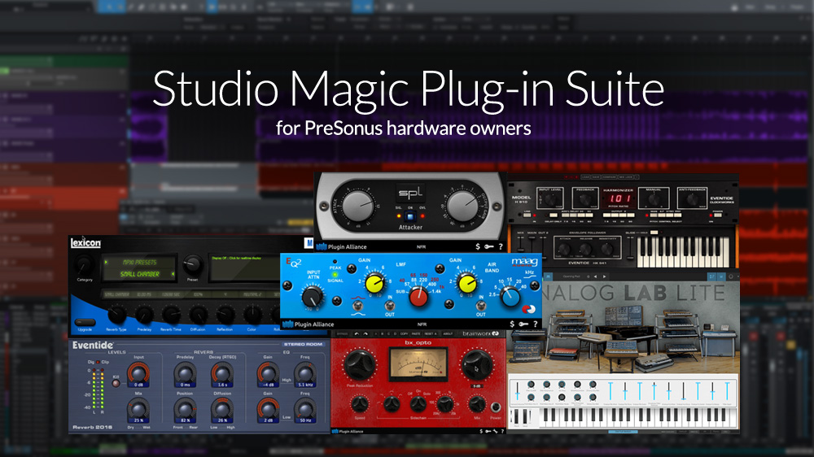Click previous preset arrow in Analog Lab Lite

coord(596,276)
